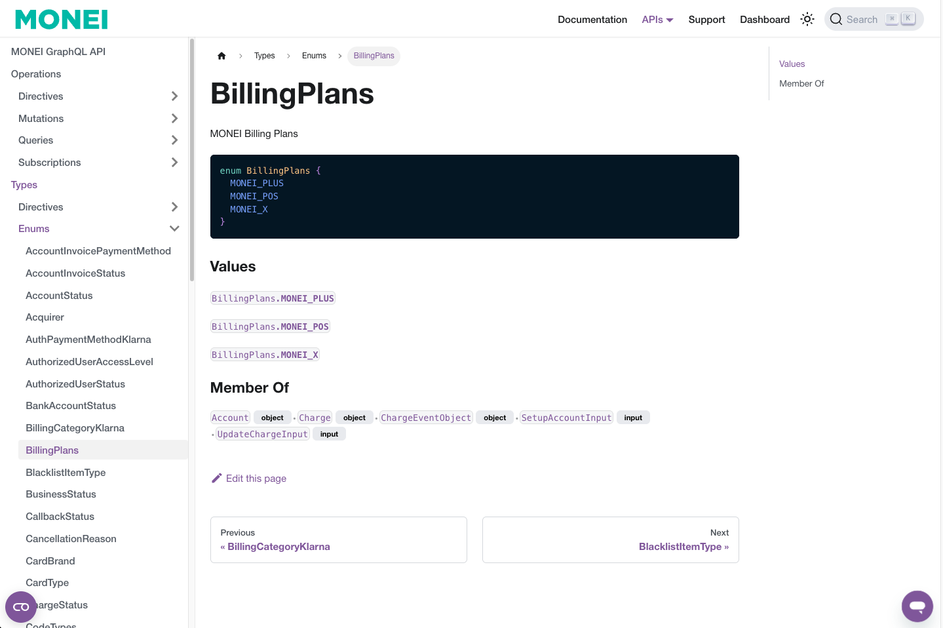The height and width of the screenshot is (628, 943).
Task: Open Support in top navigation
Action: coord(706,20)
